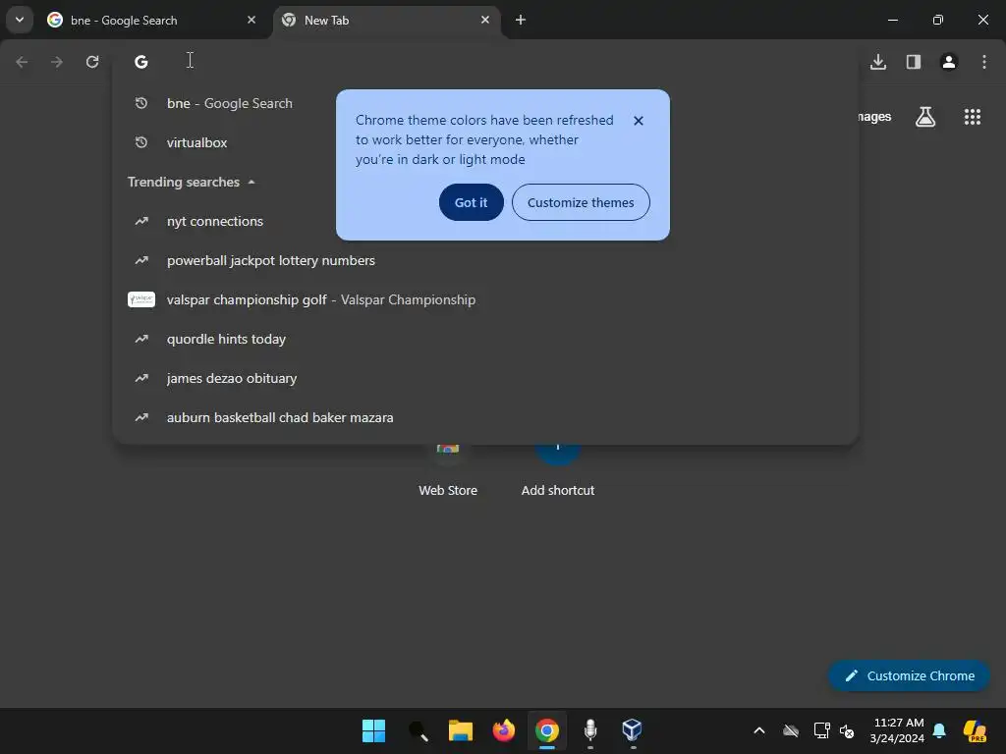Select the New Tab tab
The height and width of the screenshot is (754, 1006).
tap(385, 20)
